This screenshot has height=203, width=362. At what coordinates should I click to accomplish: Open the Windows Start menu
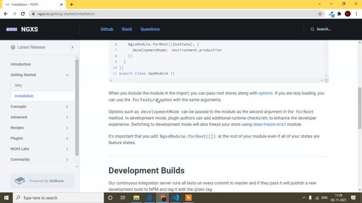(x=6, y=198)
